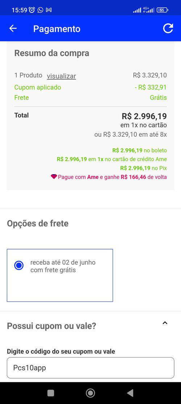
Task: Select the free shipping radio button
Action: tap(19, 265)
